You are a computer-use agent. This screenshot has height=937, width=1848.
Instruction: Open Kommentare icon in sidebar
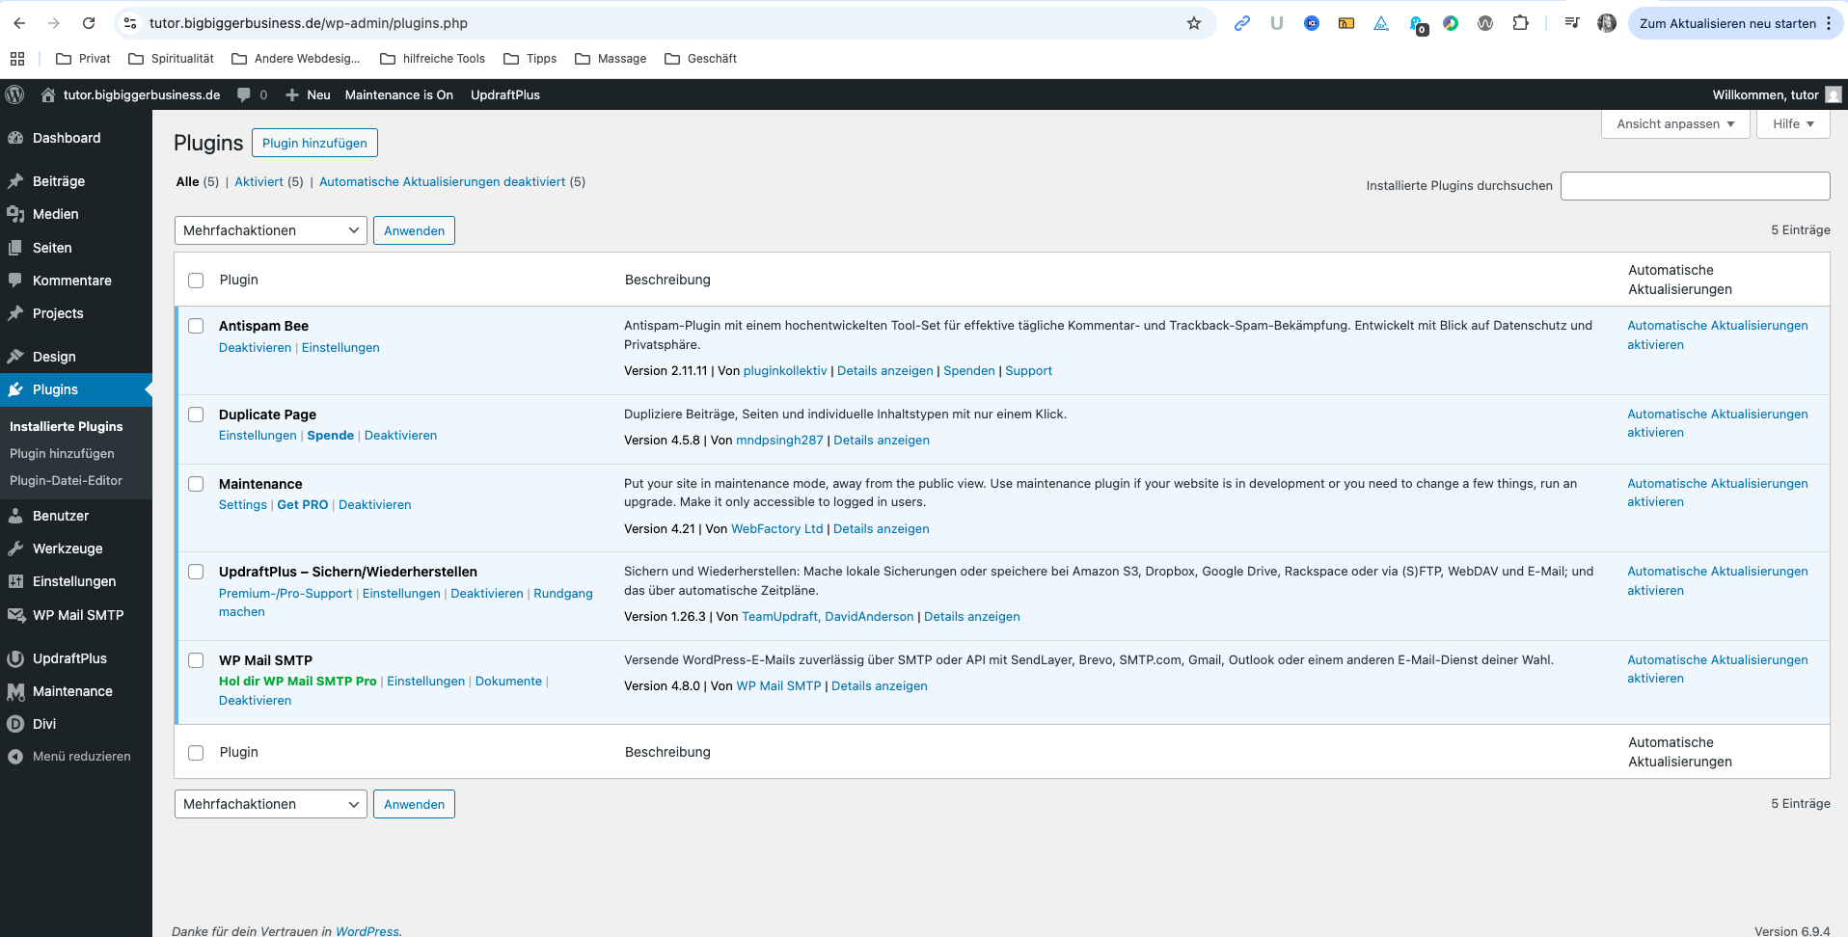pyautogui.click(x=15, y=281)
